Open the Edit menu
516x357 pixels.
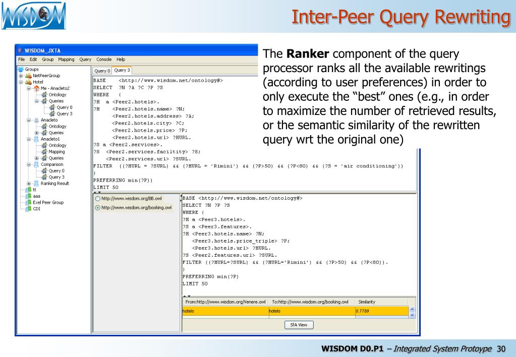[33, 59]
